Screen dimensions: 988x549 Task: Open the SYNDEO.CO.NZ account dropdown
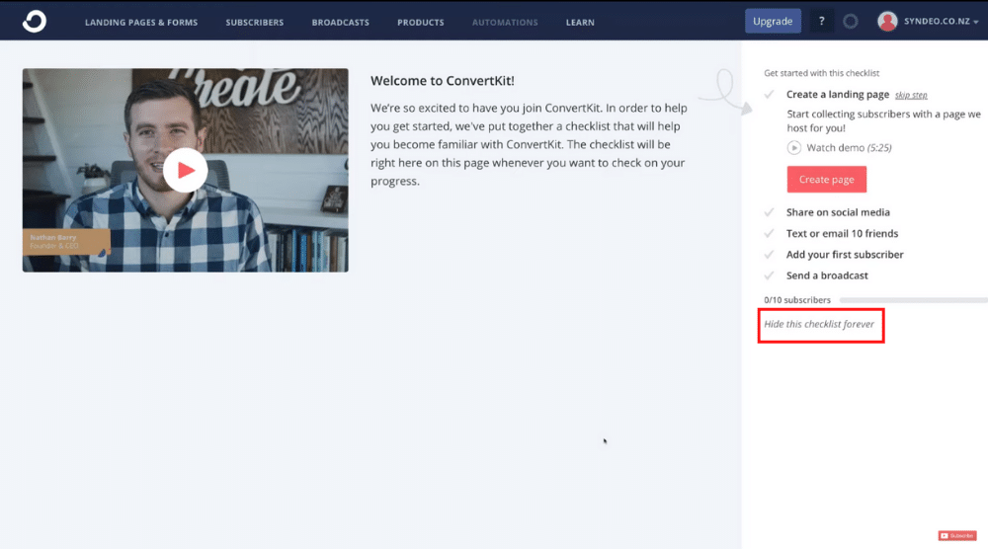(941, 22)
